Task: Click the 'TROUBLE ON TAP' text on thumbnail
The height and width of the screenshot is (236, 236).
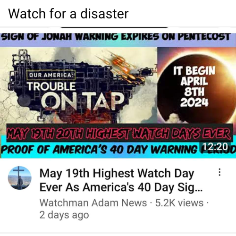Action: coord(75,96)
